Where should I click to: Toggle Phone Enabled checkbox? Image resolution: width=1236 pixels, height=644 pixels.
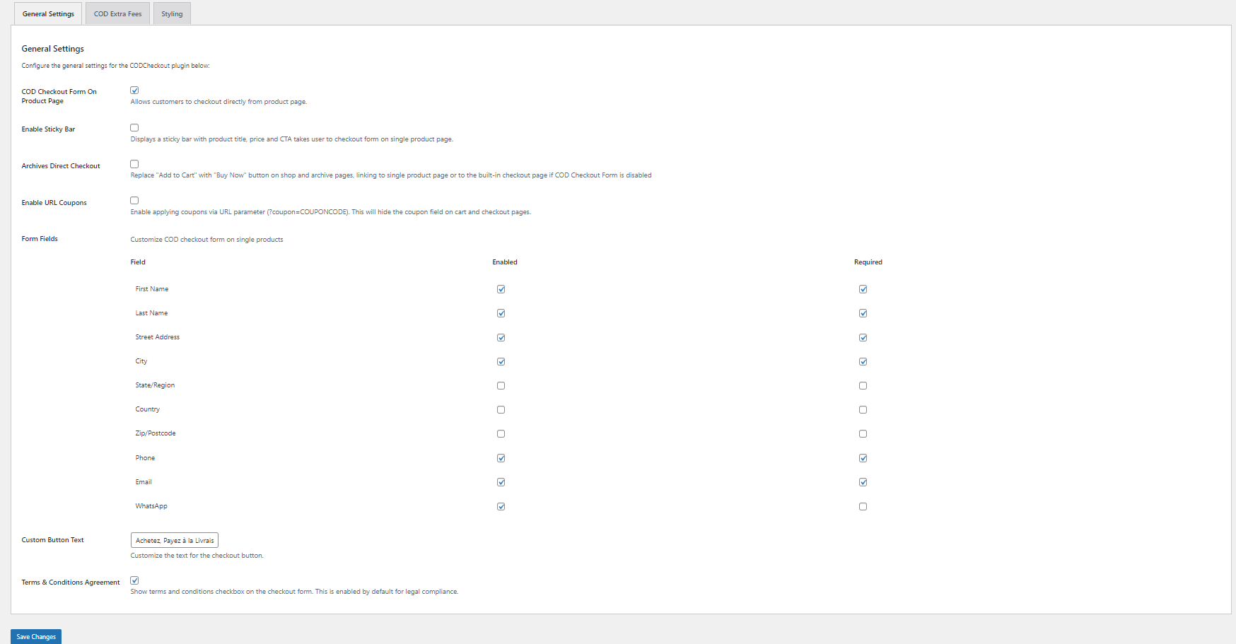coord(501,458)
